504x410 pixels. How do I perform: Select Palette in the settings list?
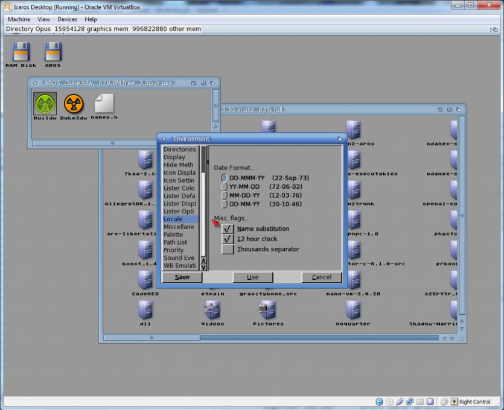173,235
